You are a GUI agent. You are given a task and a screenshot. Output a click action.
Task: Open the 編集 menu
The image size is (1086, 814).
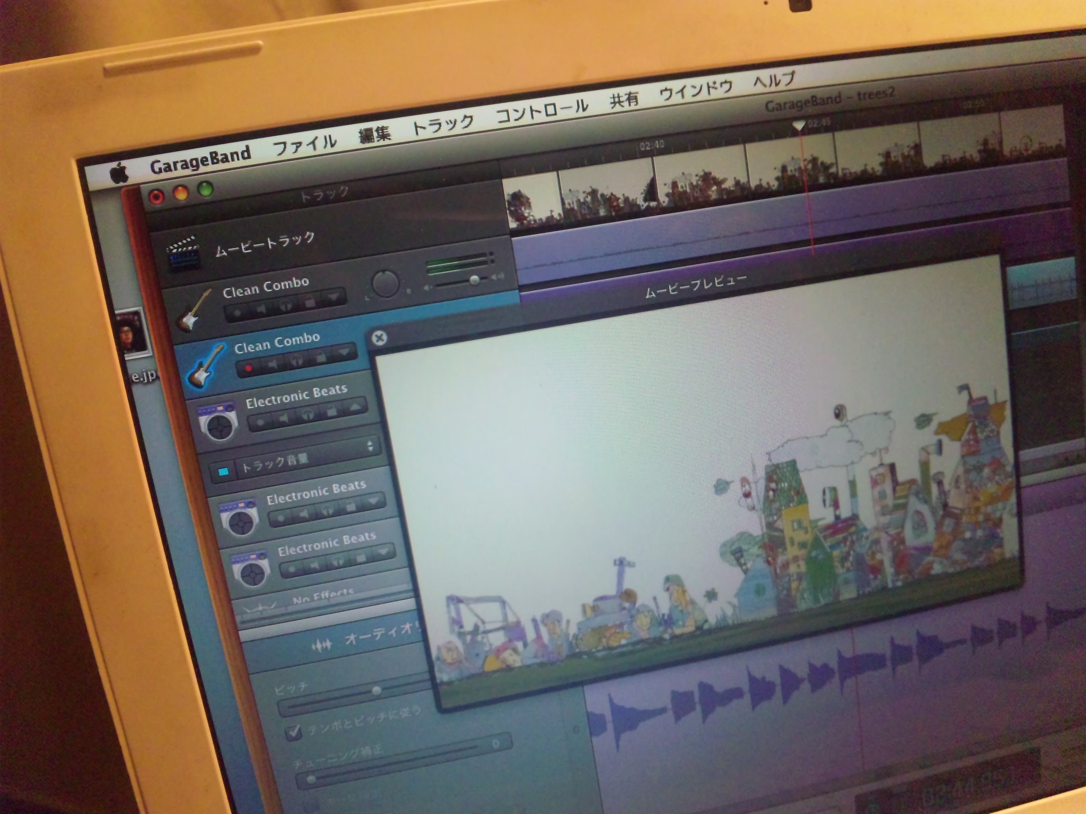click(374, 135)
